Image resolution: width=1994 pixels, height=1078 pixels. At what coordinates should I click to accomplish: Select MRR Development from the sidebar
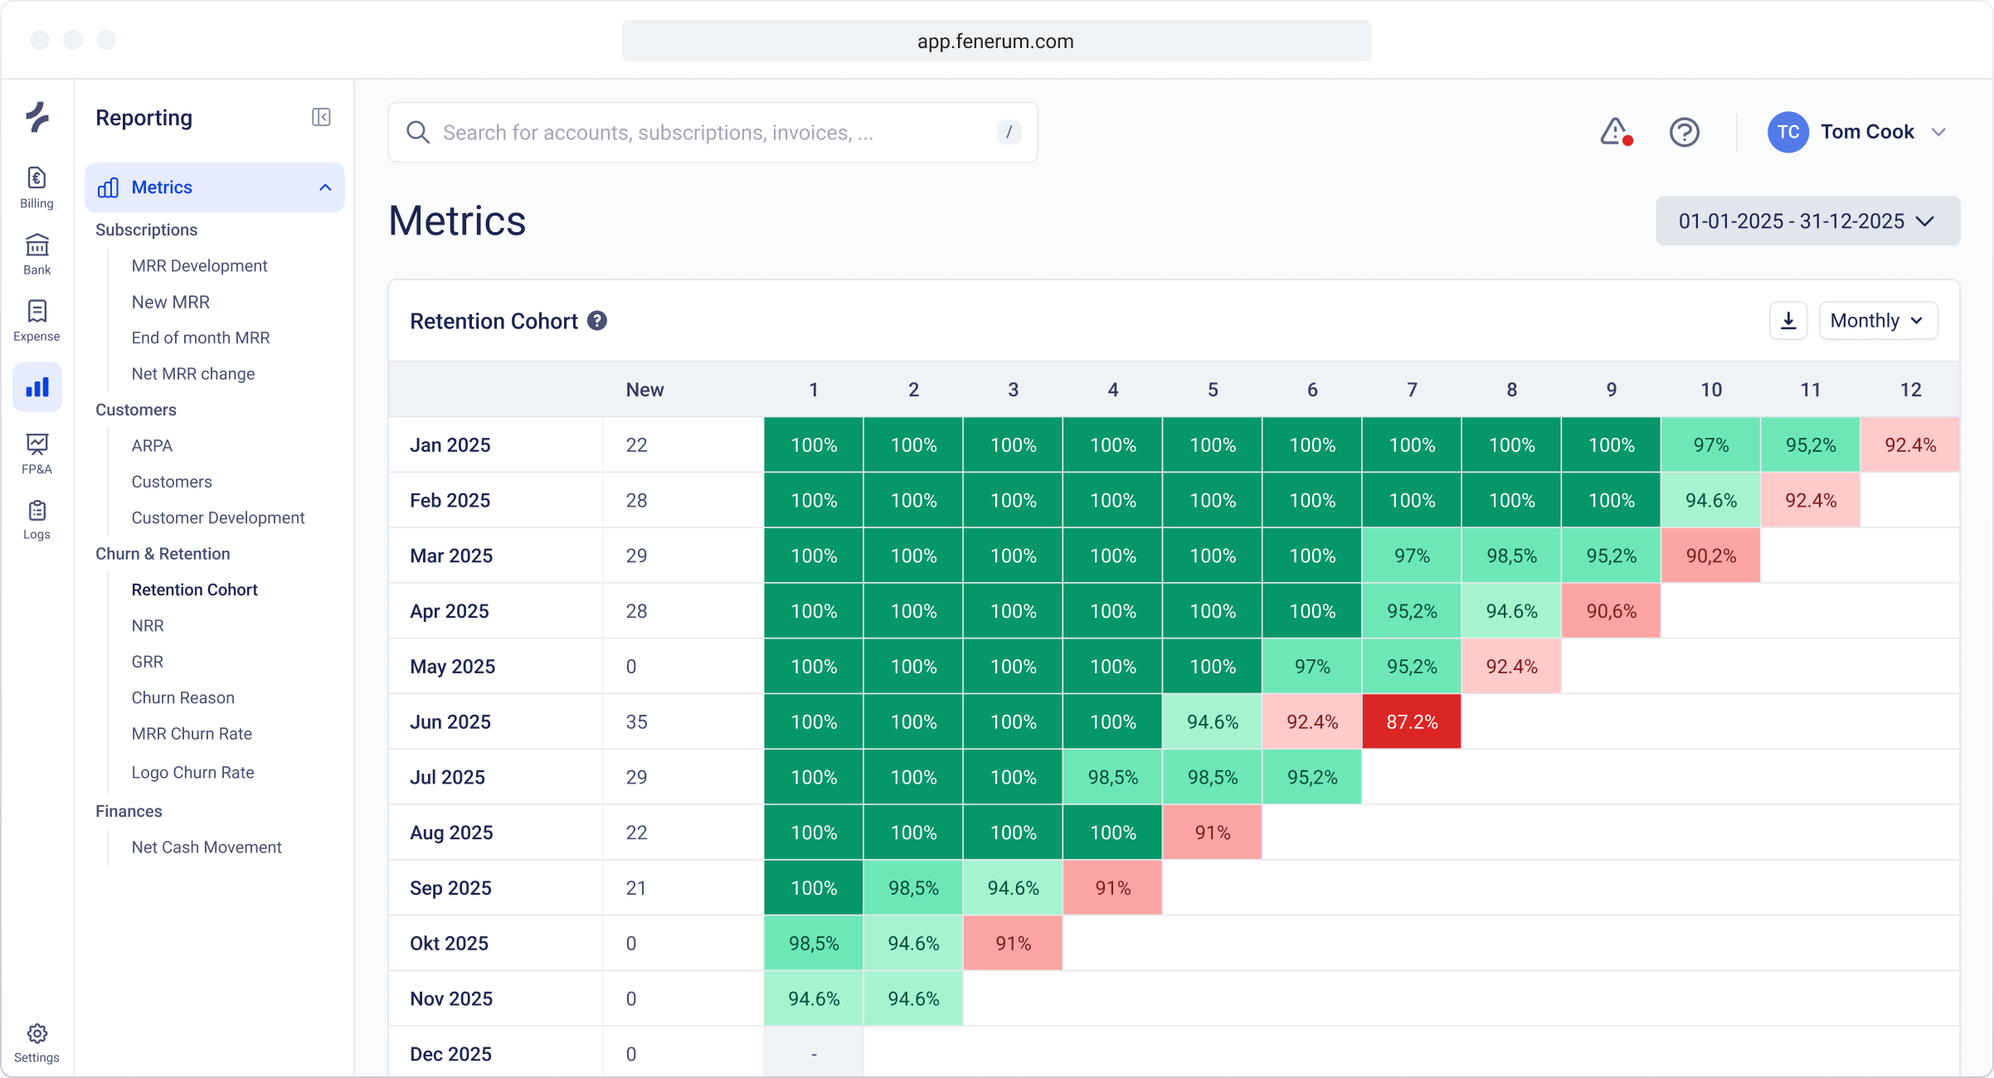(x=199, y=265)
